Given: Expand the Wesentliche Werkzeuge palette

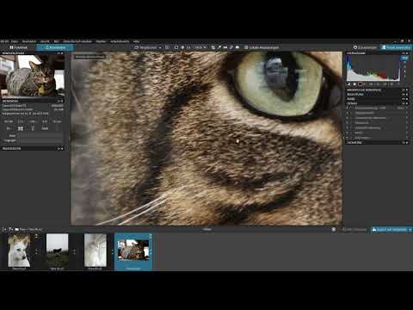Looking at the screenshot, I should tap(377, 90).
